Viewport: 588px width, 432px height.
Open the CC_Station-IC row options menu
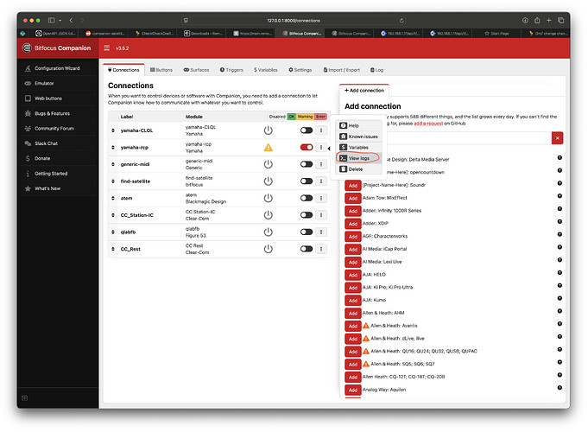tap(321, 214)
